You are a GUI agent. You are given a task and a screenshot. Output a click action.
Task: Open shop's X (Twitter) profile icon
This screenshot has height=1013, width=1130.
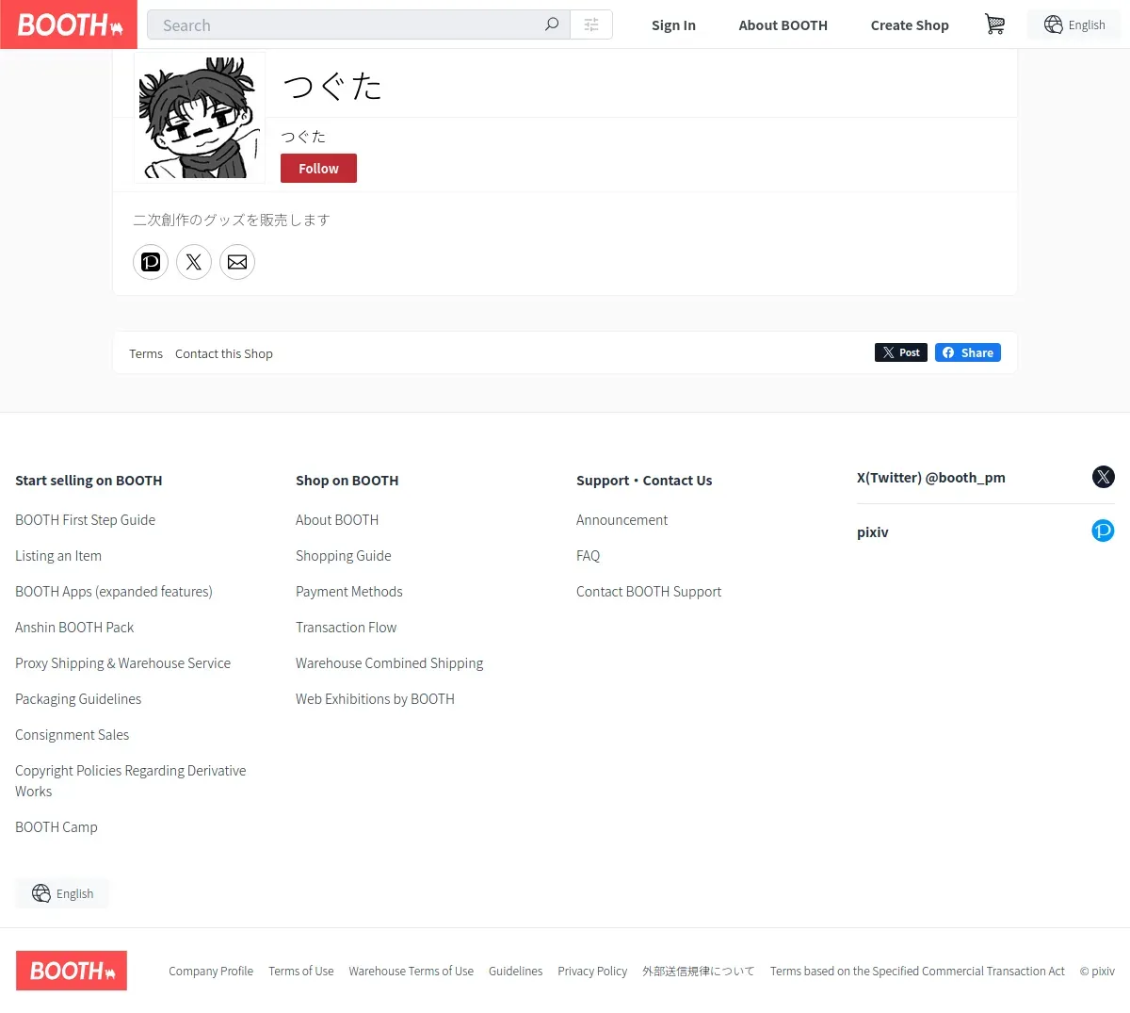(194, 262)
